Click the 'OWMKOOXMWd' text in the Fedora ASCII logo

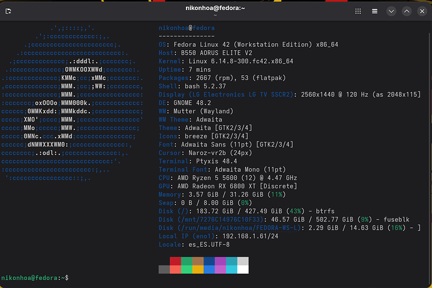pos(84,69)
